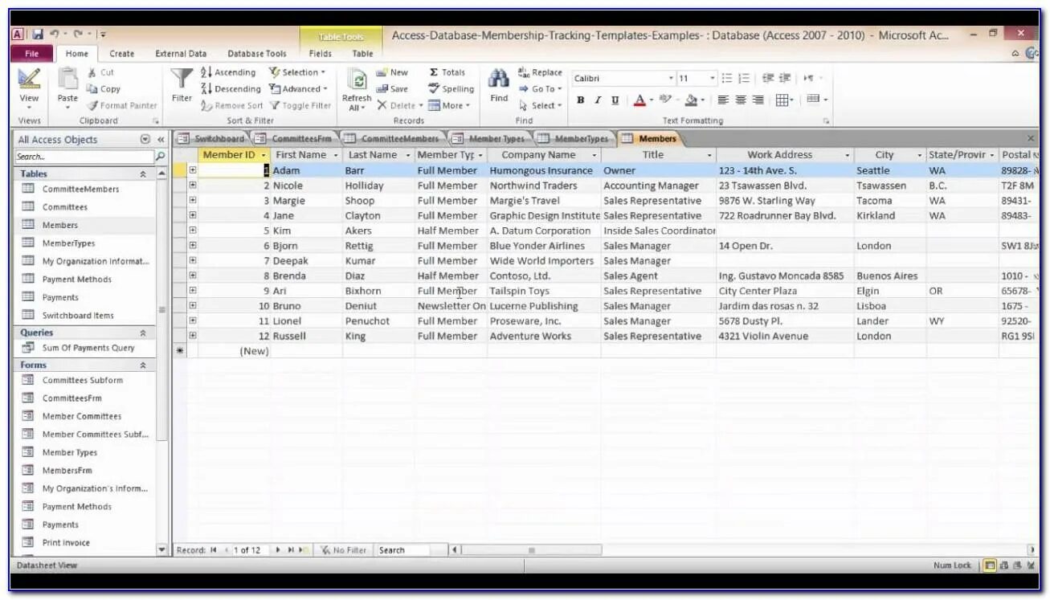1050x600 pixels.
Task: Open font color picker
Action: click(x=643, y=100)
